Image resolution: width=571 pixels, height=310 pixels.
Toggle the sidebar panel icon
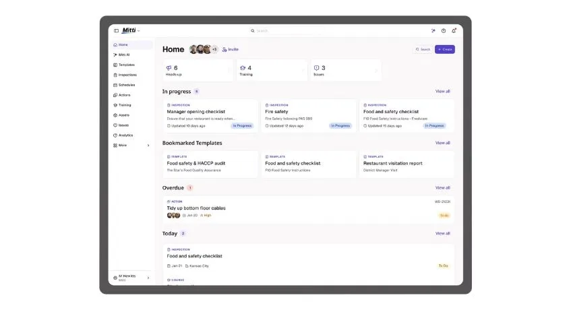click(x=116, y=31)
